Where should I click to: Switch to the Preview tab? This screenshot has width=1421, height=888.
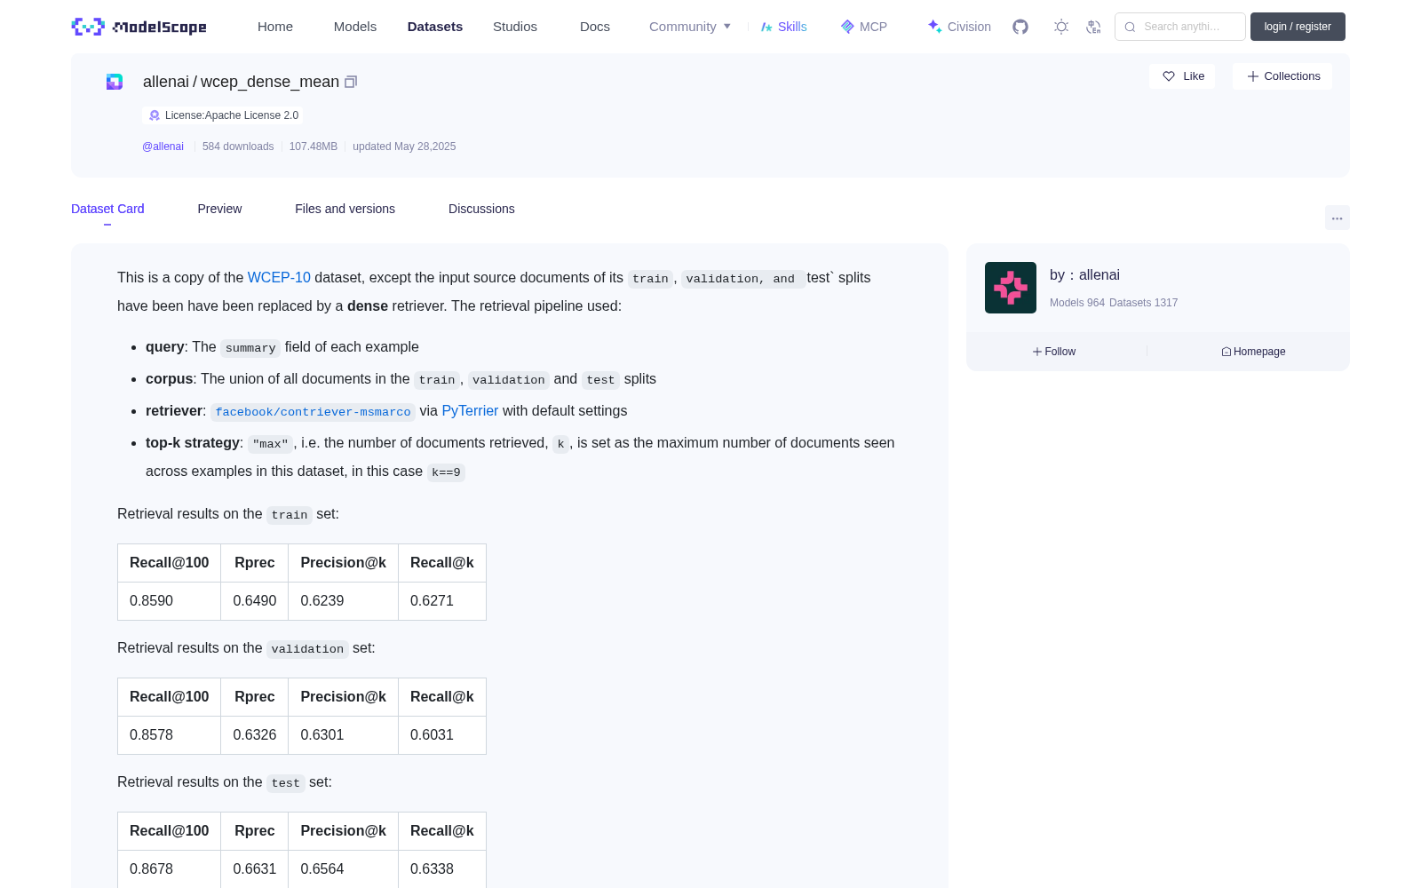pos(219,209)
